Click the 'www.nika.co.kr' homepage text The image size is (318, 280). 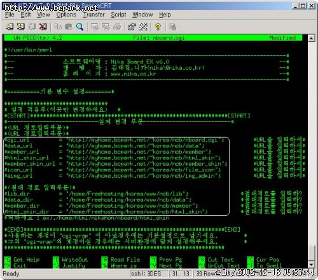(133, 74)
